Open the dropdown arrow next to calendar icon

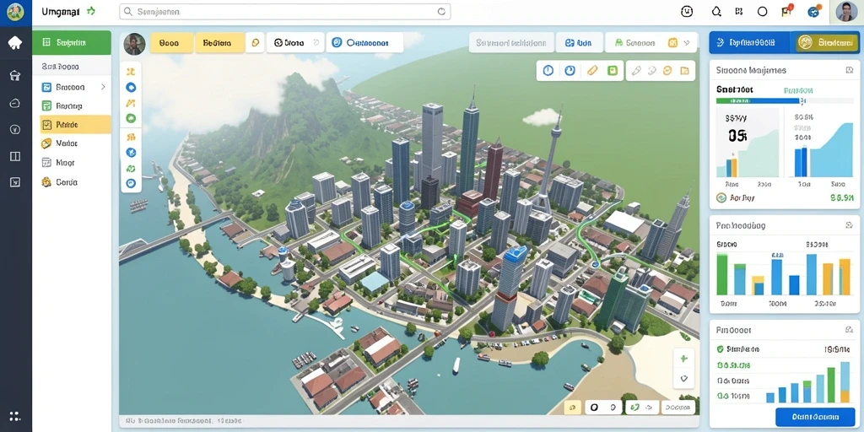click(686, 42)
